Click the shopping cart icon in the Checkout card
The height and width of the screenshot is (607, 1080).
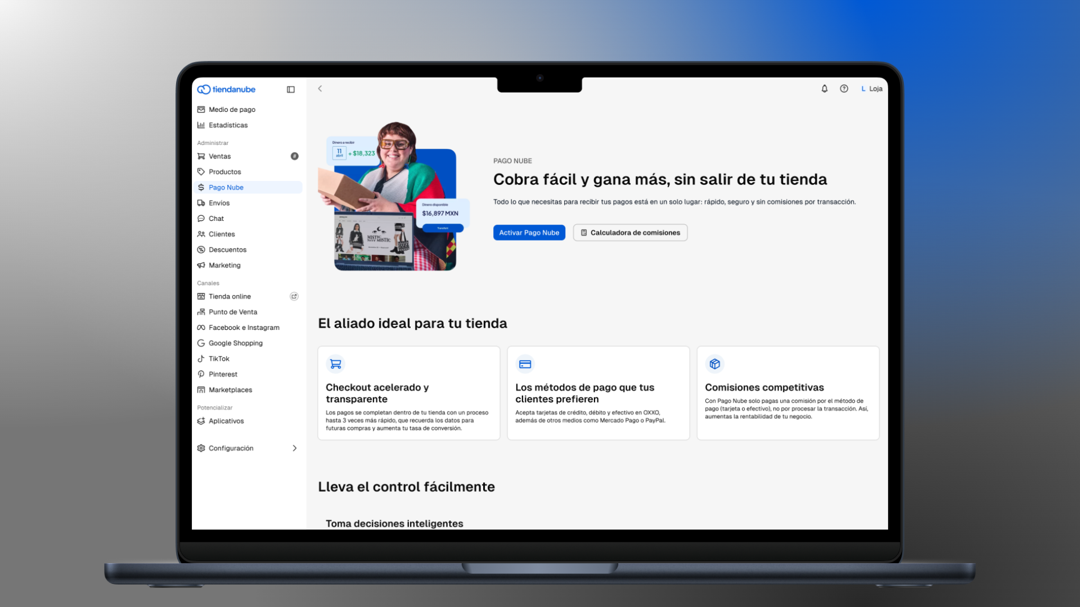[x=336, y=364]
